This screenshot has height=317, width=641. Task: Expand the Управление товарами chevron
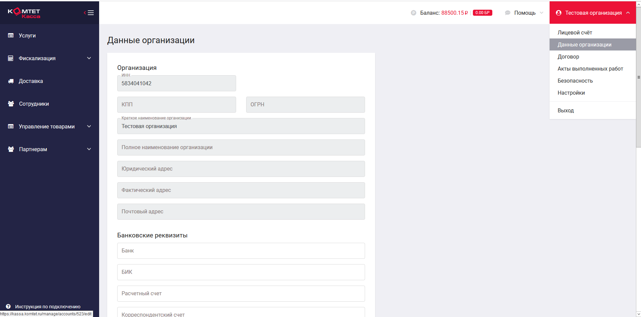pyautogui.click(x=89, y=126)
